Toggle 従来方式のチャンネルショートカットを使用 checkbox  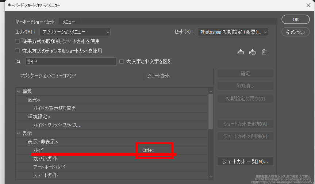click(x=17, y=51)
